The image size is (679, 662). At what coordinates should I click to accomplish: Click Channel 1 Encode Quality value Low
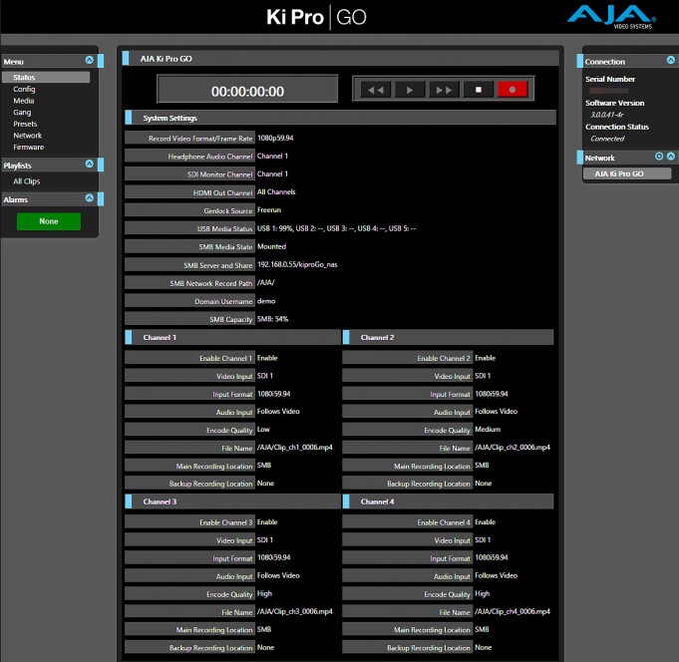(x=263, y=430)
